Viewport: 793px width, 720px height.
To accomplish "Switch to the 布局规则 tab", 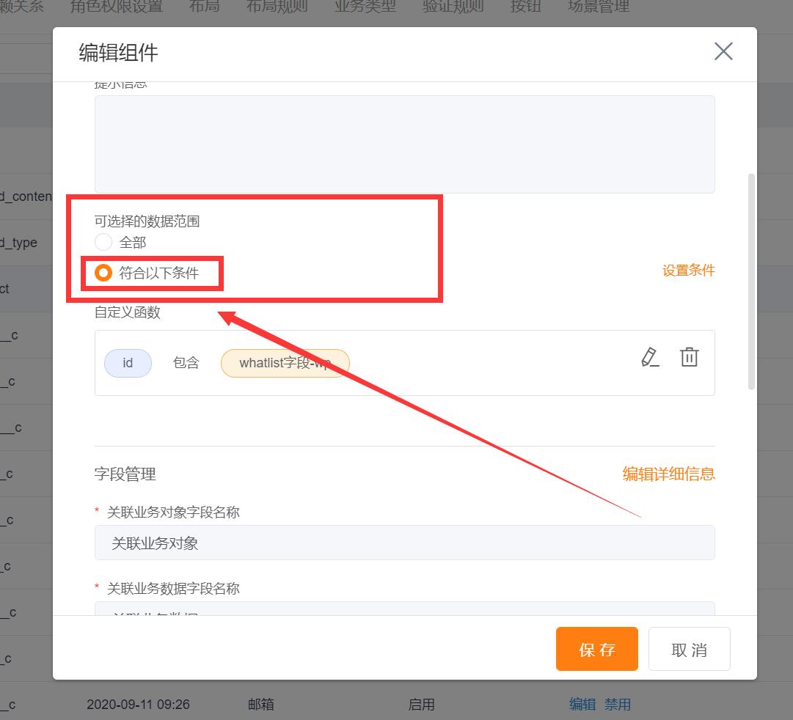I will coord(277,7).
